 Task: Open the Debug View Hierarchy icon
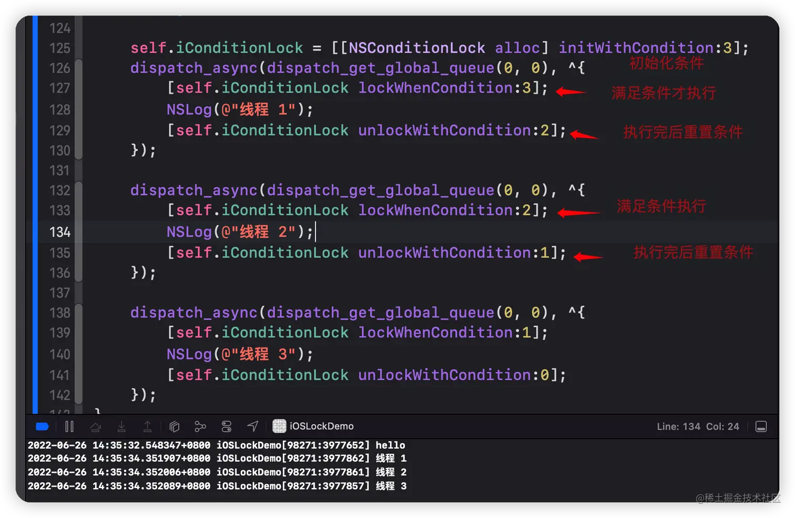click(175, 426)
